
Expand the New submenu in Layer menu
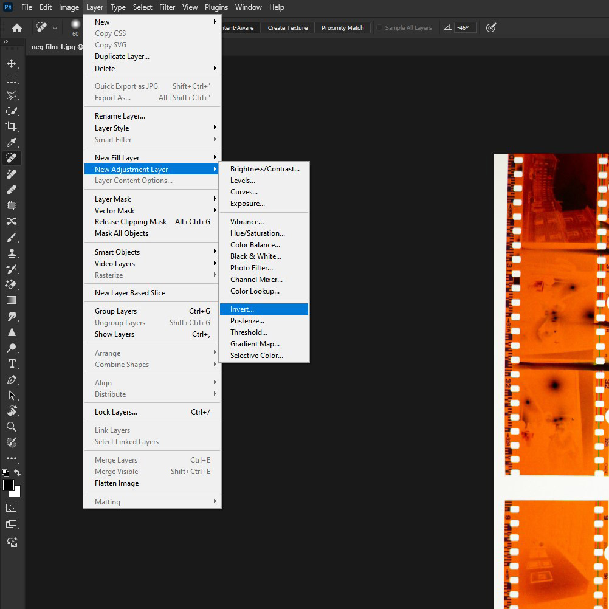[x=151, y=22]
